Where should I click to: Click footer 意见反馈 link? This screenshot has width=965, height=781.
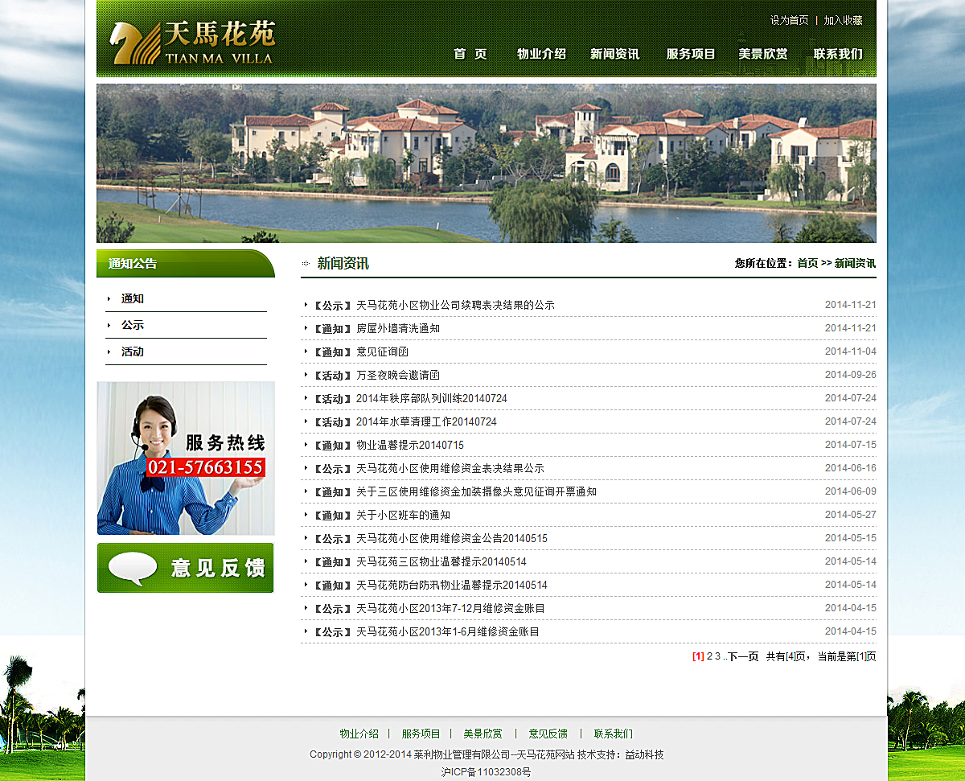[548, 734]
